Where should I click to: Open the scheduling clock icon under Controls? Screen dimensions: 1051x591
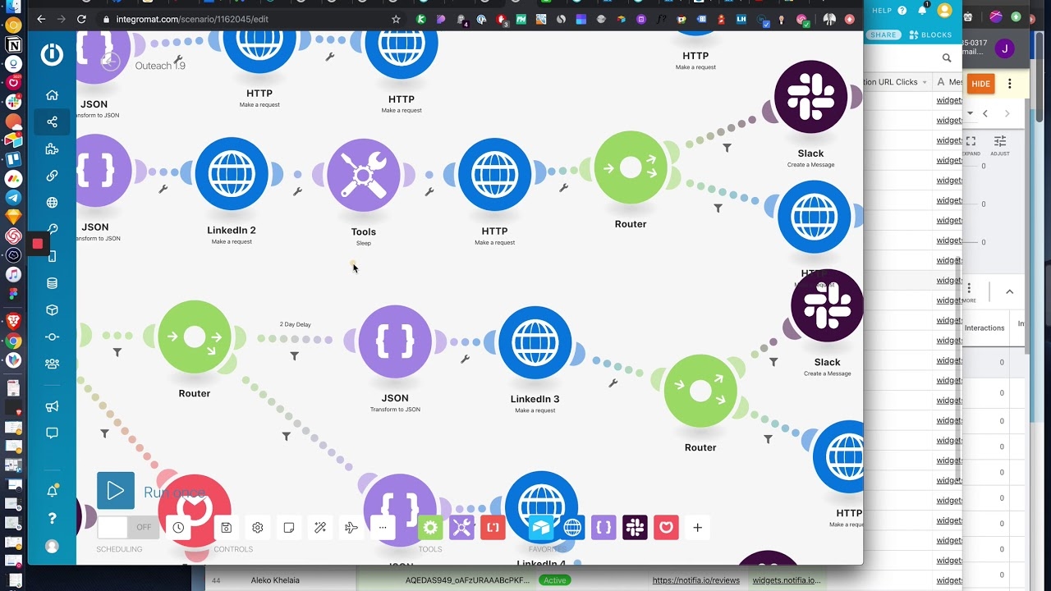(x=178, y=527)
